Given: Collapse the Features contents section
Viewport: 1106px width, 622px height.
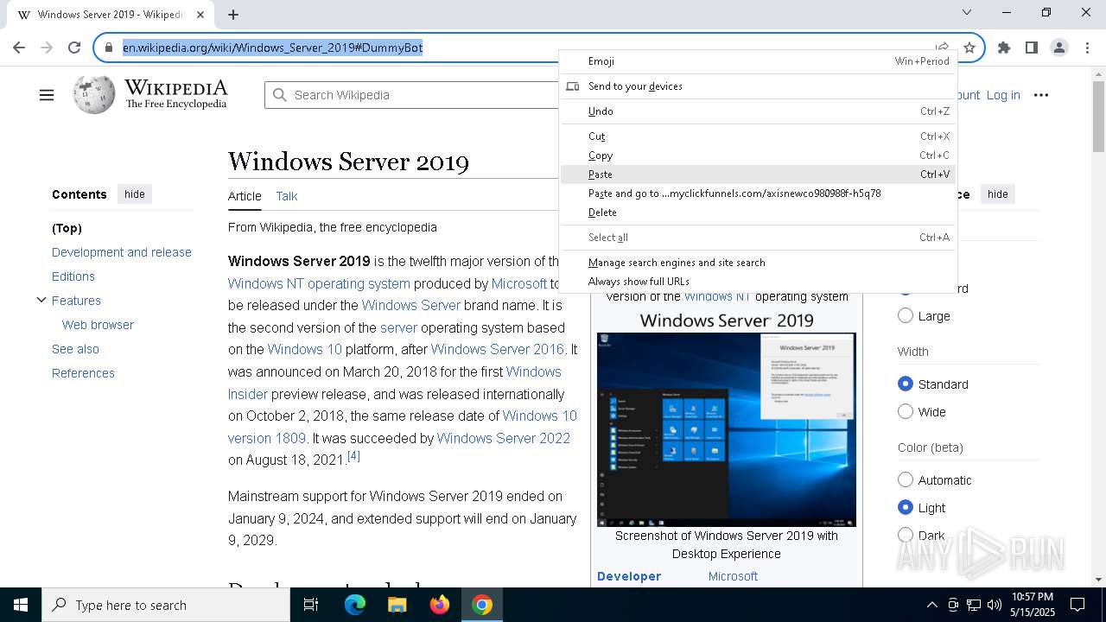Looking at the screenshot, I should (x=41, y=301).
